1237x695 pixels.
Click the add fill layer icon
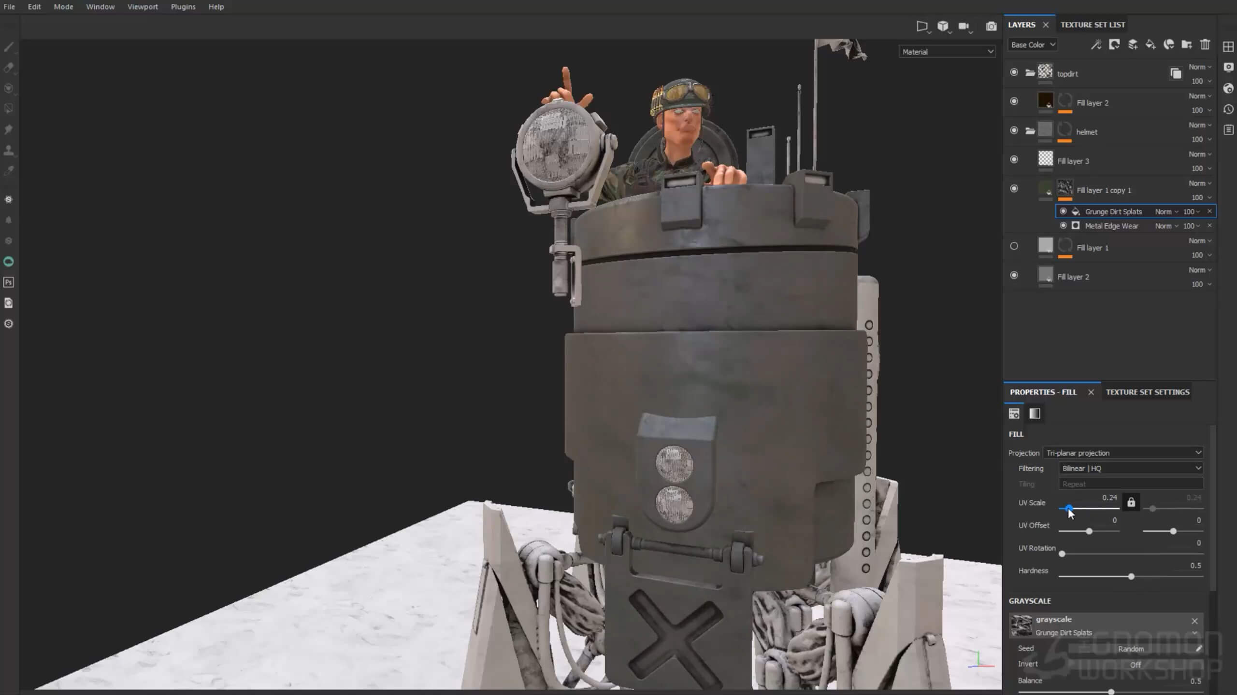click(x=1151, y=45)
